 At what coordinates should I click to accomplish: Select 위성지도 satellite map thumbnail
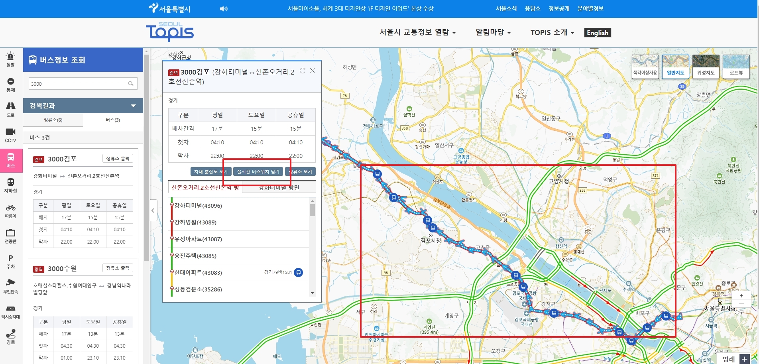pyautogui.click(x=706, y=67)
